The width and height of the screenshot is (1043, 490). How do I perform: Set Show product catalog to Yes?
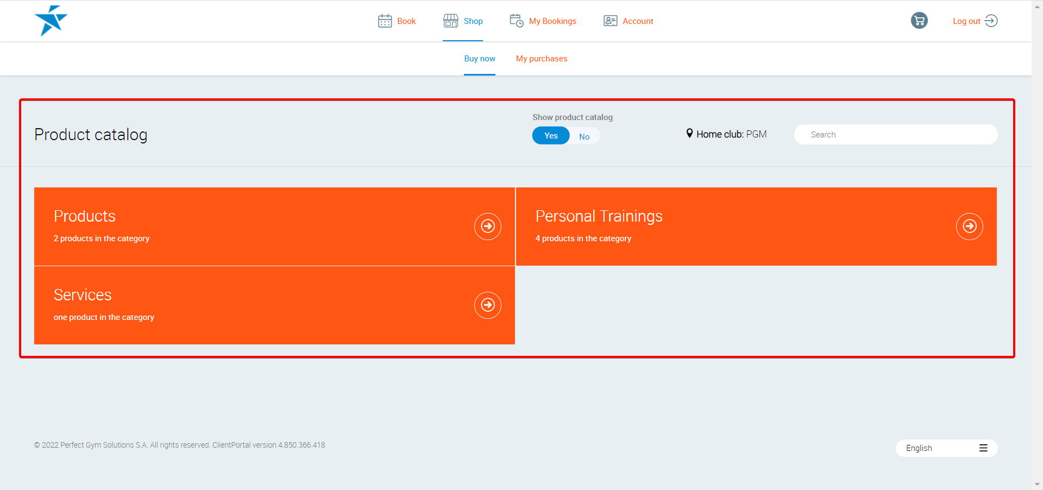click(551, 136)
